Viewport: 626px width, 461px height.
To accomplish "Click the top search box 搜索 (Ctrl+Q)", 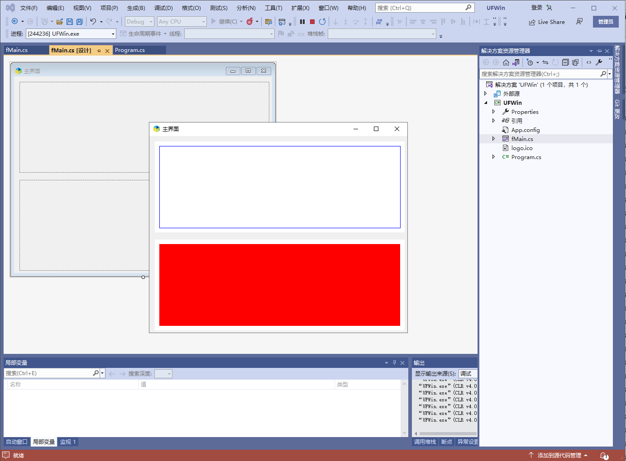I will (x=425, y=8).
